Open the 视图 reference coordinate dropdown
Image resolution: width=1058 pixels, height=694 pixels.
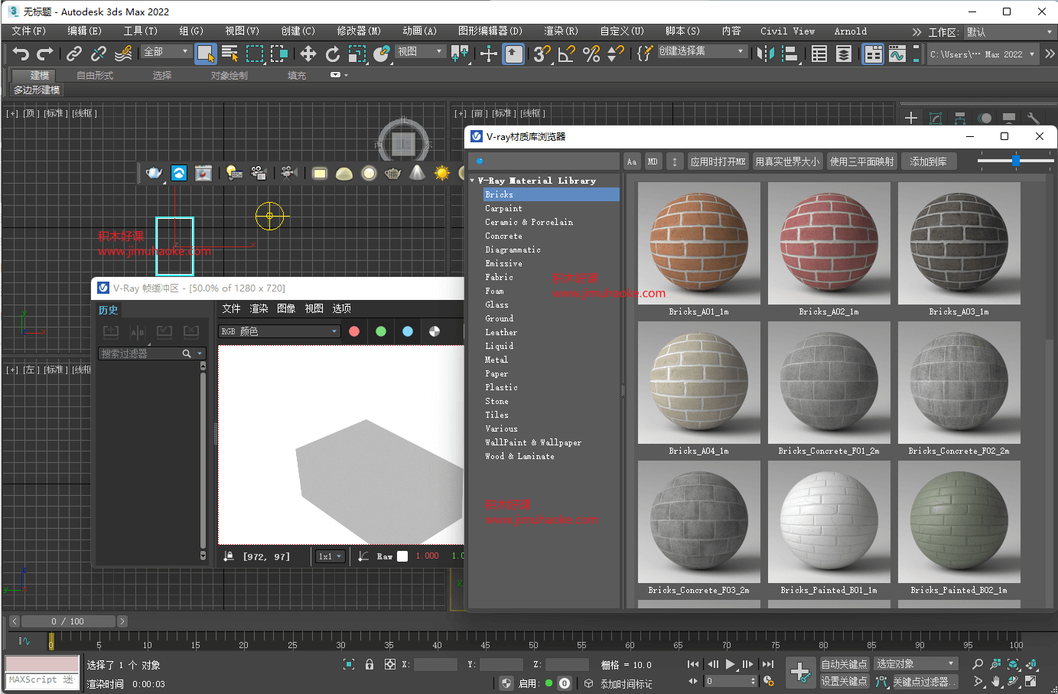coord(421,51)
